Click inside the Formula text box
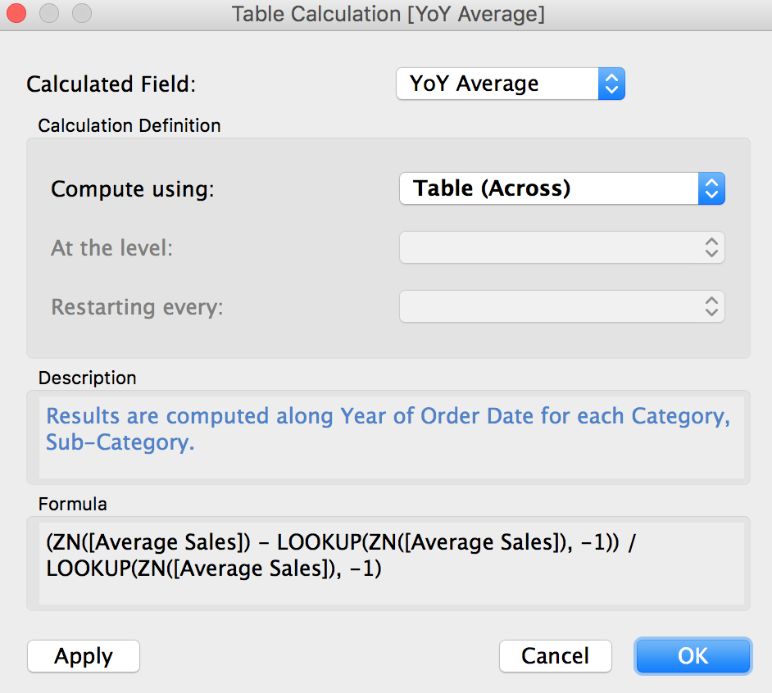 pos(387,565)
